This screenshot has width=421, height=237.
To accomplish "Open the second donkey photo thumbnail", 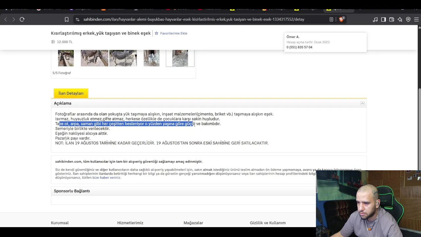I will 94,58.
